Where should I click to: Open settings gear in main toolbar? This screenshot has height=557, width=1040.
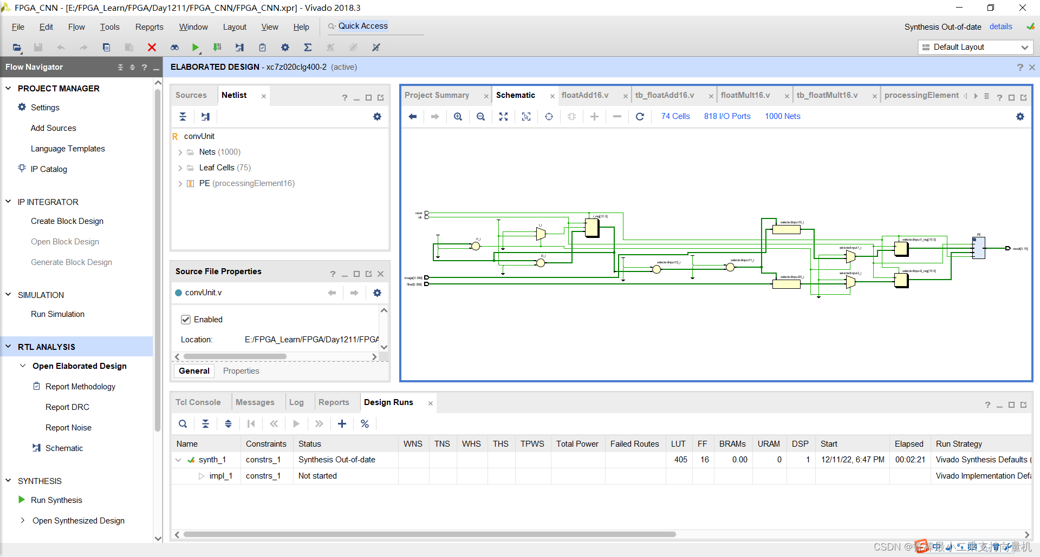tap(285, 48)
